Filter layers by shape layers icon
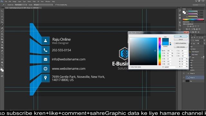 point(200,37)
